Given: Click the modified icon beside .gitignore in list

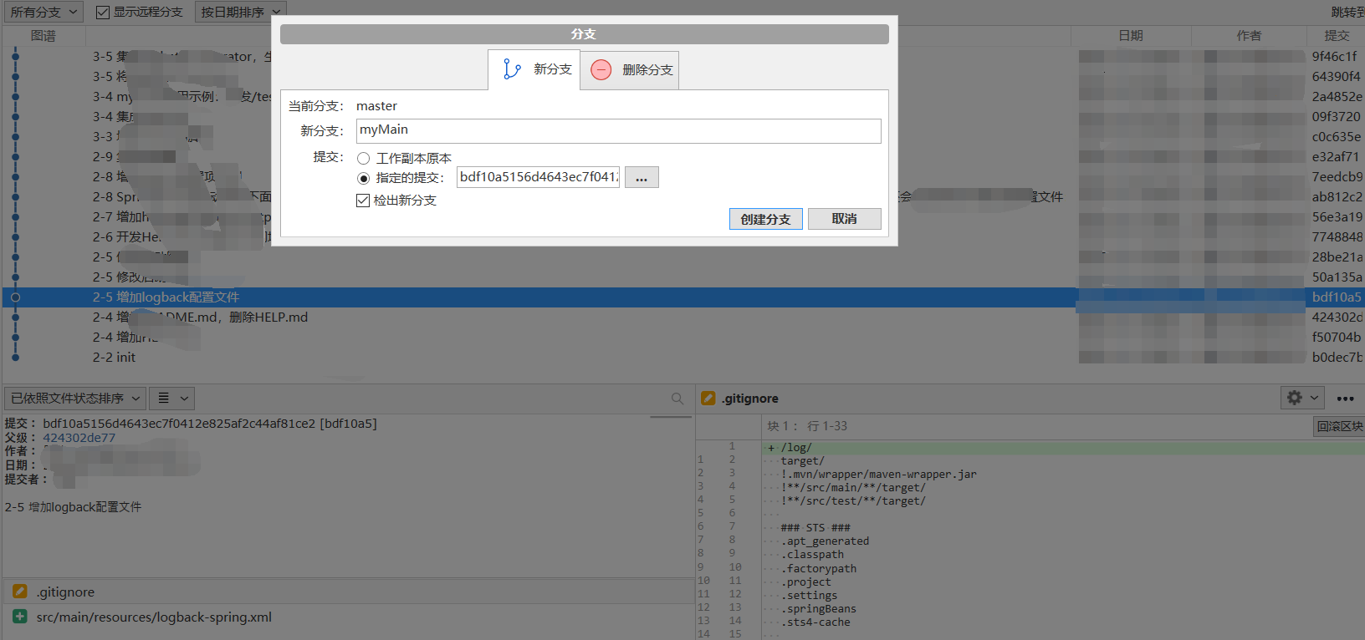Looking at the screenshot, I should click(20, 592).
